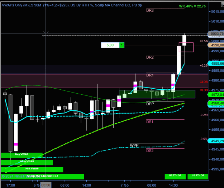Viewport: 224px width, 188px height.
Task: Click the 4968,40 green price tag
Action: (x=216, y=103)
